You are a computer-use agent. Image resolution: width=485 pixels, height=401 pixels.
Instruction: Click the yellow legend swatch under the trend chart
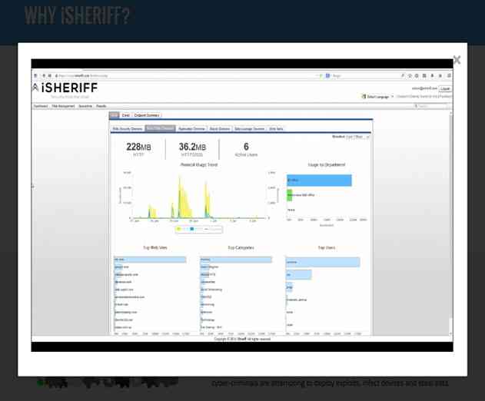178,229
